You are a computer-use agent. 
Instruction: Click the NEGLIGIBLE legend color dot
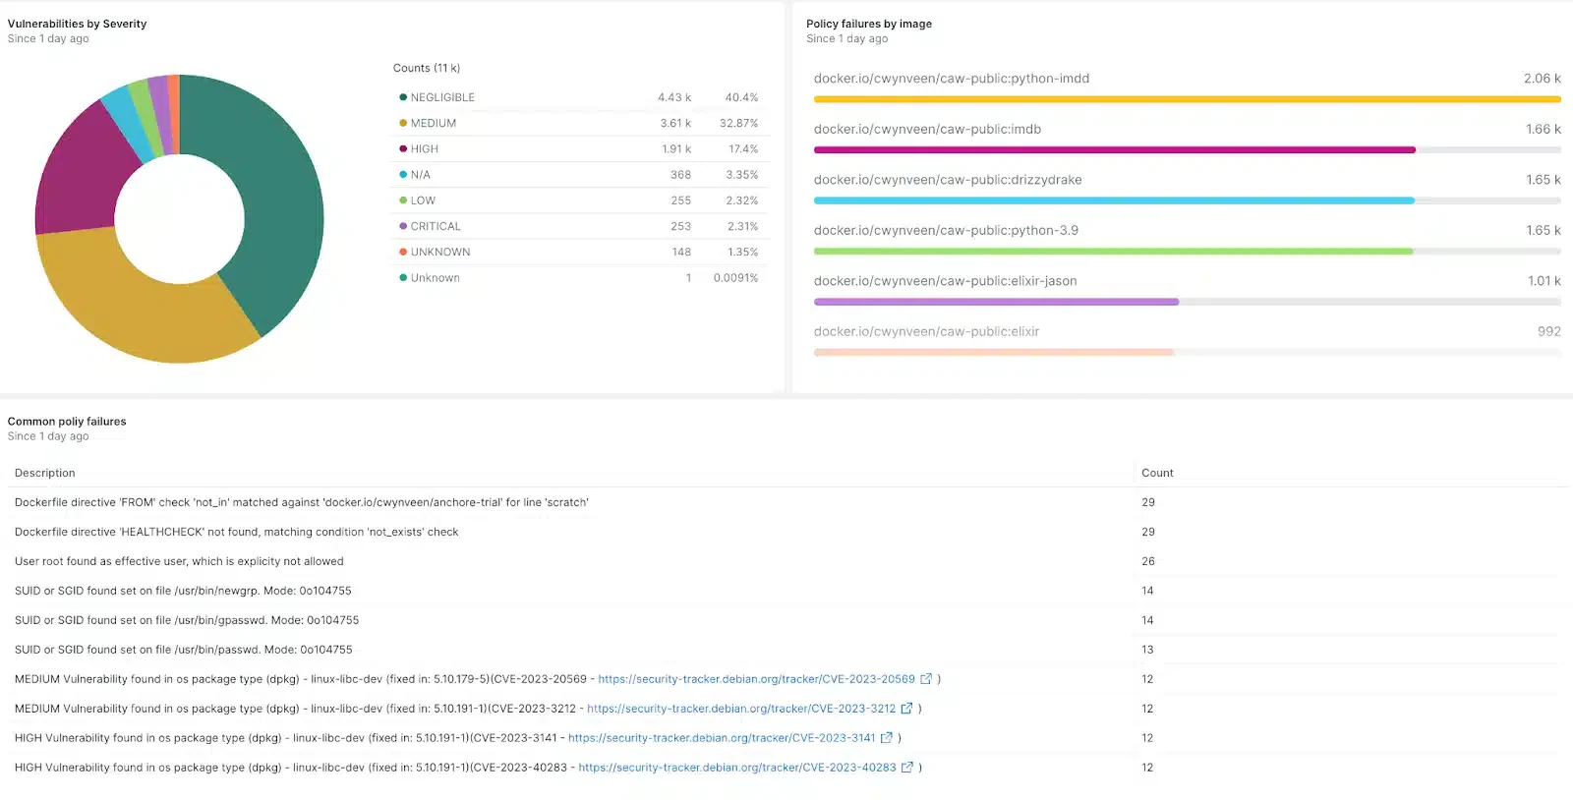click(x=403, y=97)
